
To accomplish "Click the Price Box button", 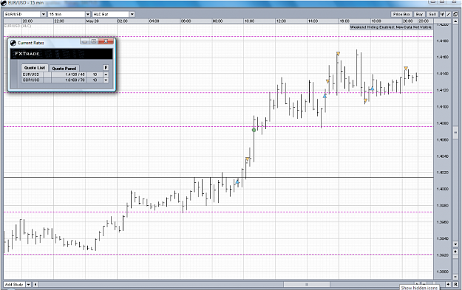I will pos(401,14).
